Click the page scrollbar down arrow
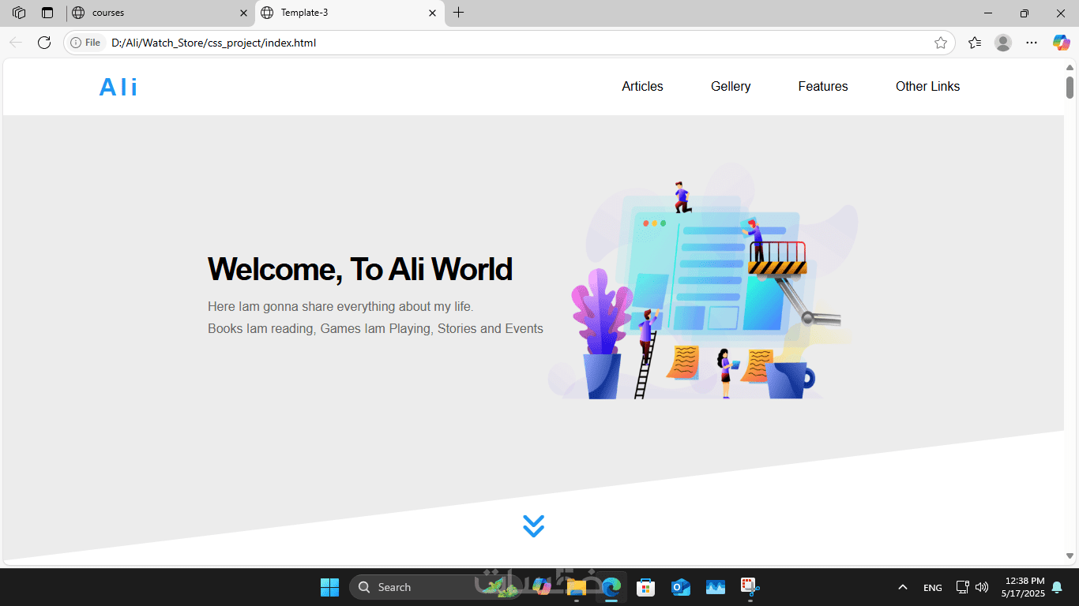 click(1070, 556)
